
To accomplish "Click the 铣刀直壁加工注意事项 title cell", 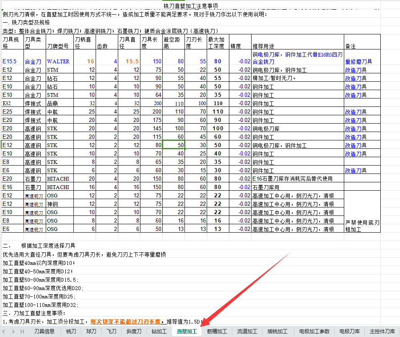I will [x=191, y=5].
